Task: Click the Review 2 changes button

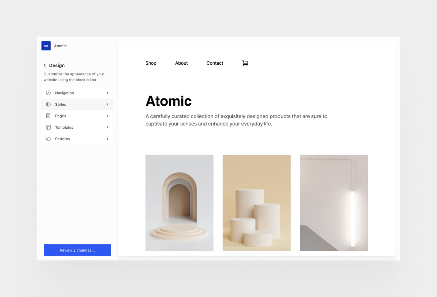Action: click(77, 250)
